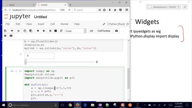The width and height of the screenshot is (192, 108).
Task: Open the Cell menu
Action: (x=52, y=24)
